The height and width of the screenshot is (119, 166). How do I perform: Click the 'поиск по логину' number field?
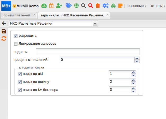tap(120, 82)
